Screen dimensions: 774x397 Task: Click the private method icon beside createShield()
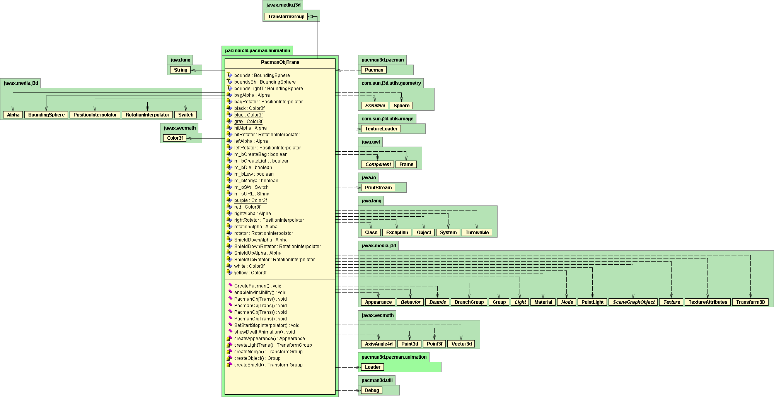[229, 364]
